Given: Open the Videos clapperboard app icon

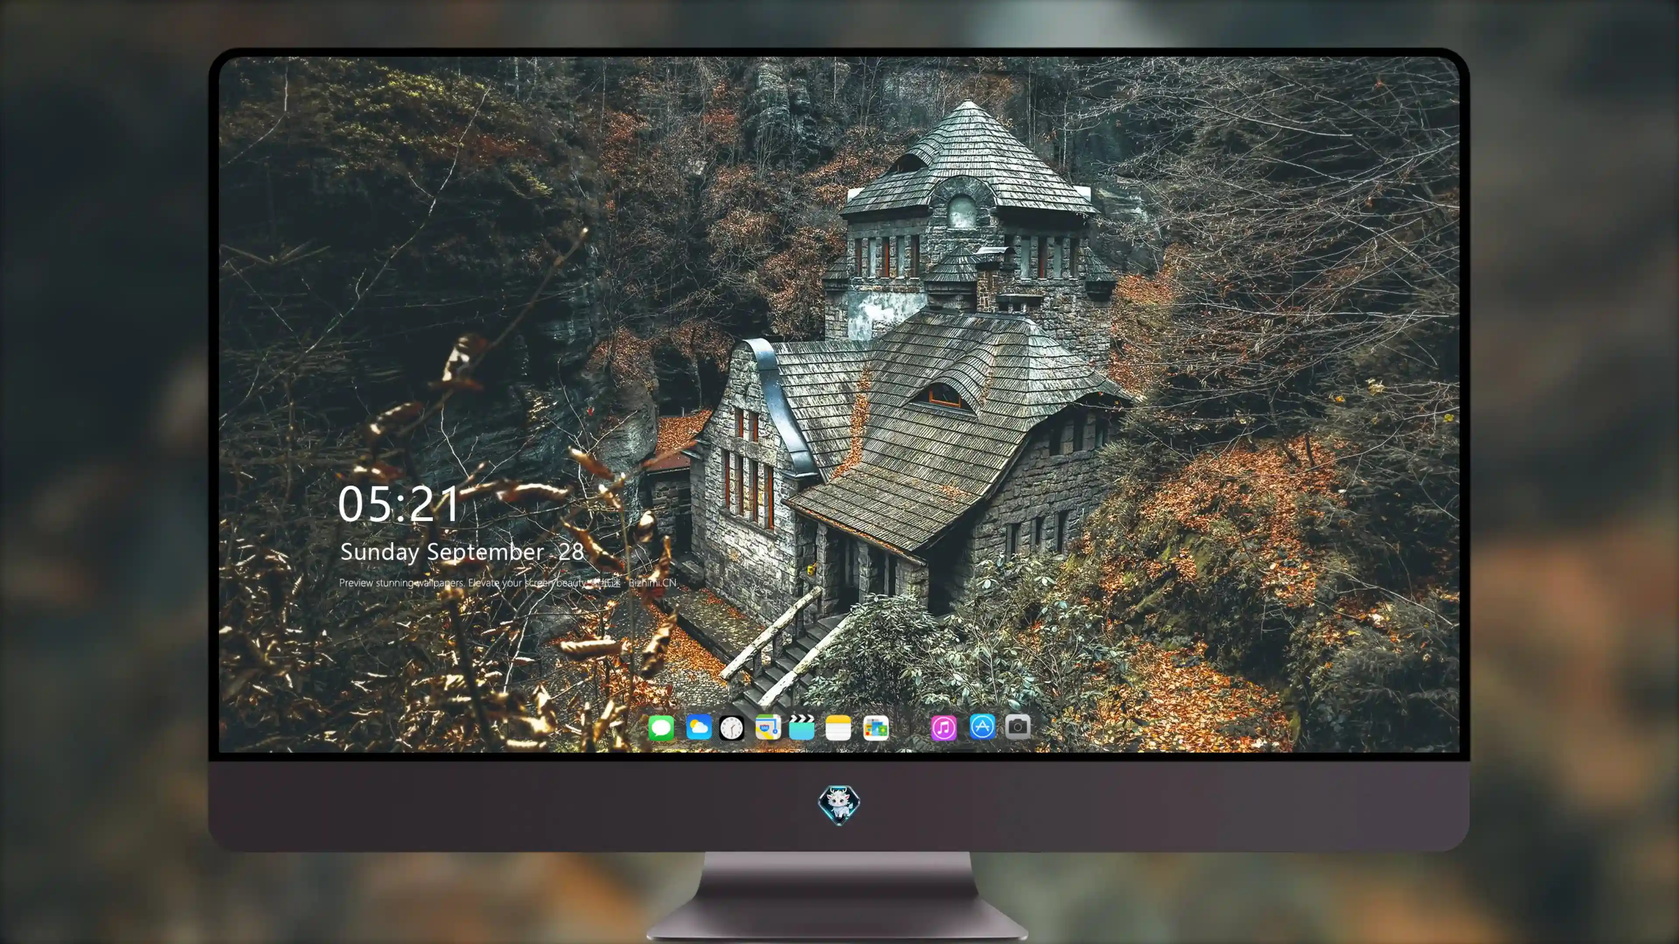Looking at the screenshot, I should click(802, 727).
